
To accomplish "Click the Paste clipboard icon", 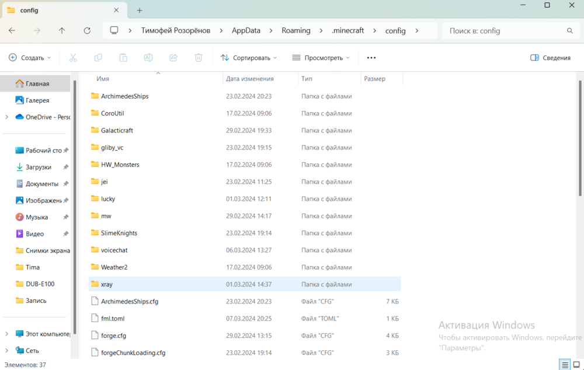I will 123,58.
